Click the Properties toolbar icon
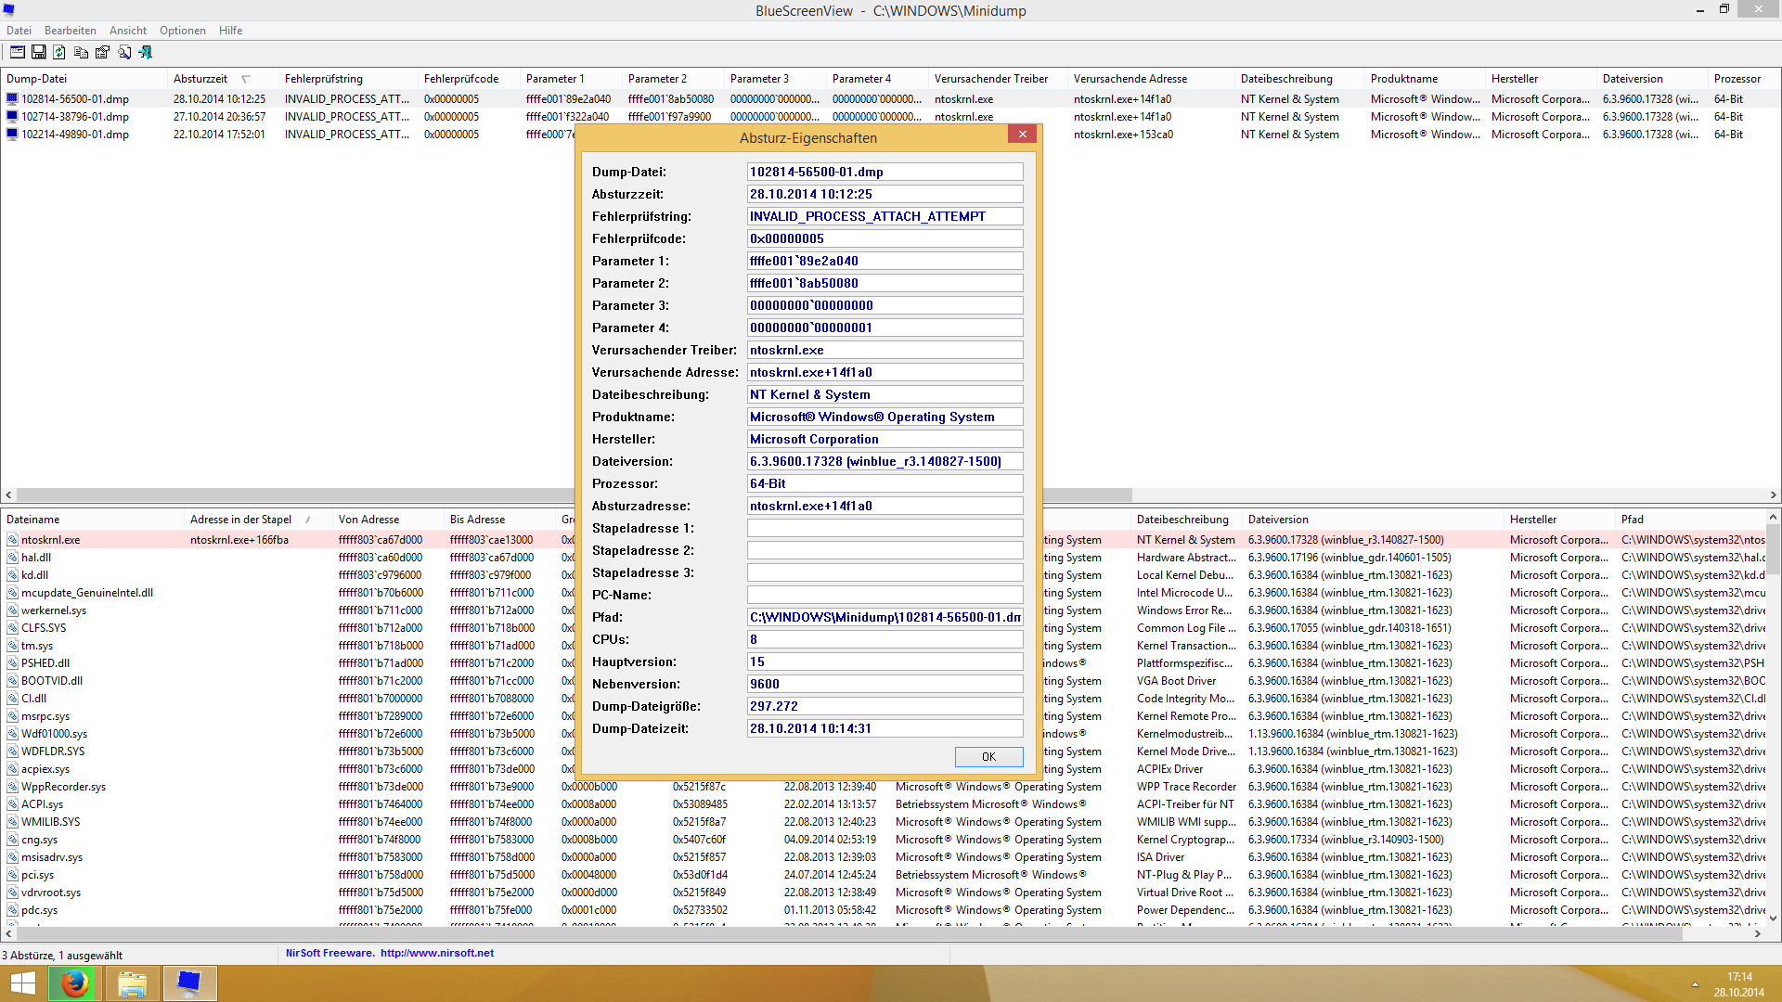The image size is (1782, 1002). point(102,53)
